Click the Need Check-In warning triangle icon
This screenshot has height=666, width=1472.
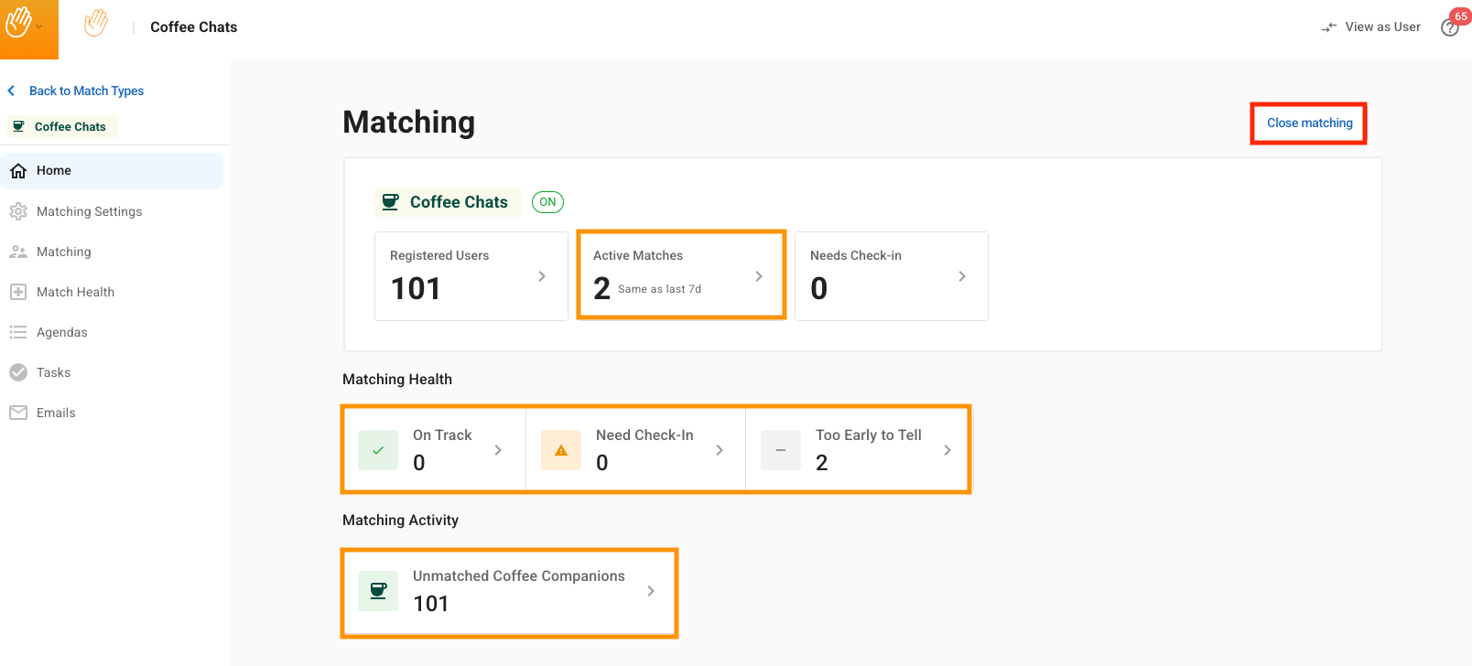[x=561, y=450]
